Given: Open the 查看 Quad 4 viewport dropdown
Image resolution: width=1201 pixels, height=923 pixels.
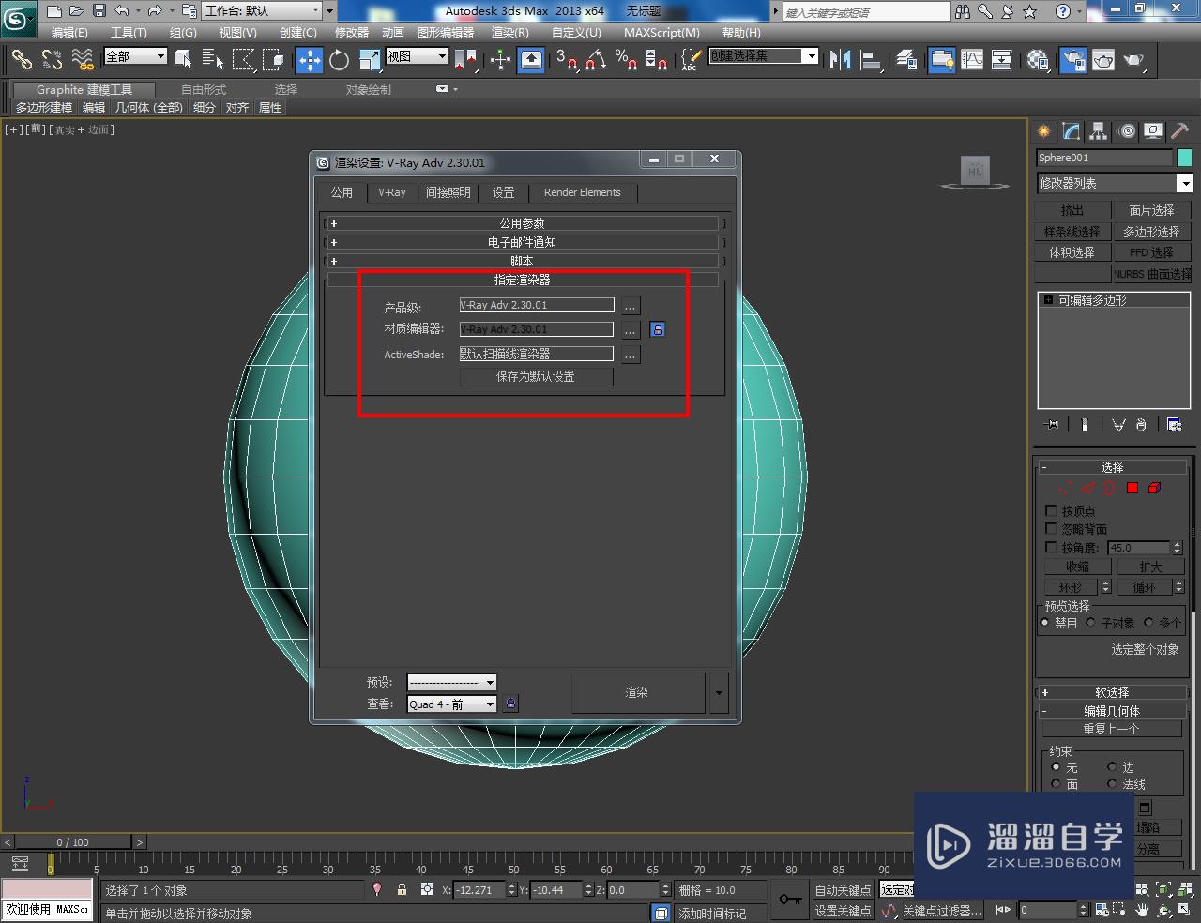Looking at the screenshot, I should (x=451, y=704).
